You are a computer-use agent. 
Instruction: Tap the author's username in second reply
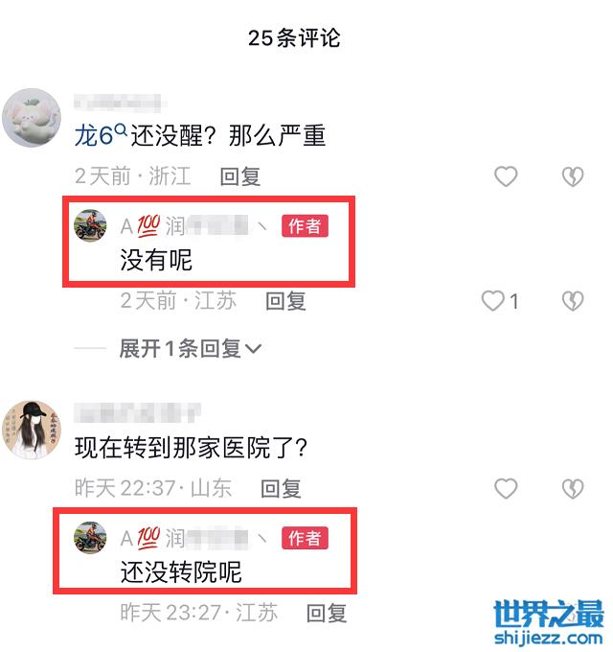194,538
